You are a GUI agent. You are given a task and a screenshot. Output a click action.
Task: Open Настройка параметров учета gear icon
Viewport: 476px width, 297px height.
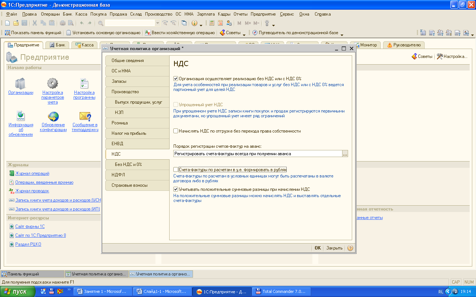(x=52, y=83)
